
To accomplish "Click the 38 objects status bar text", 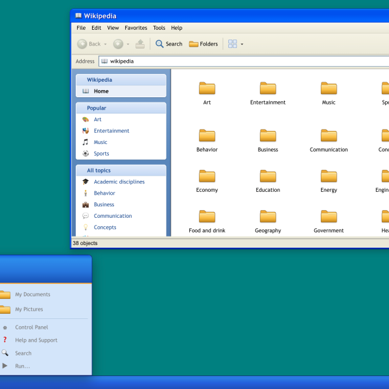I will click(x=85, y=243).
